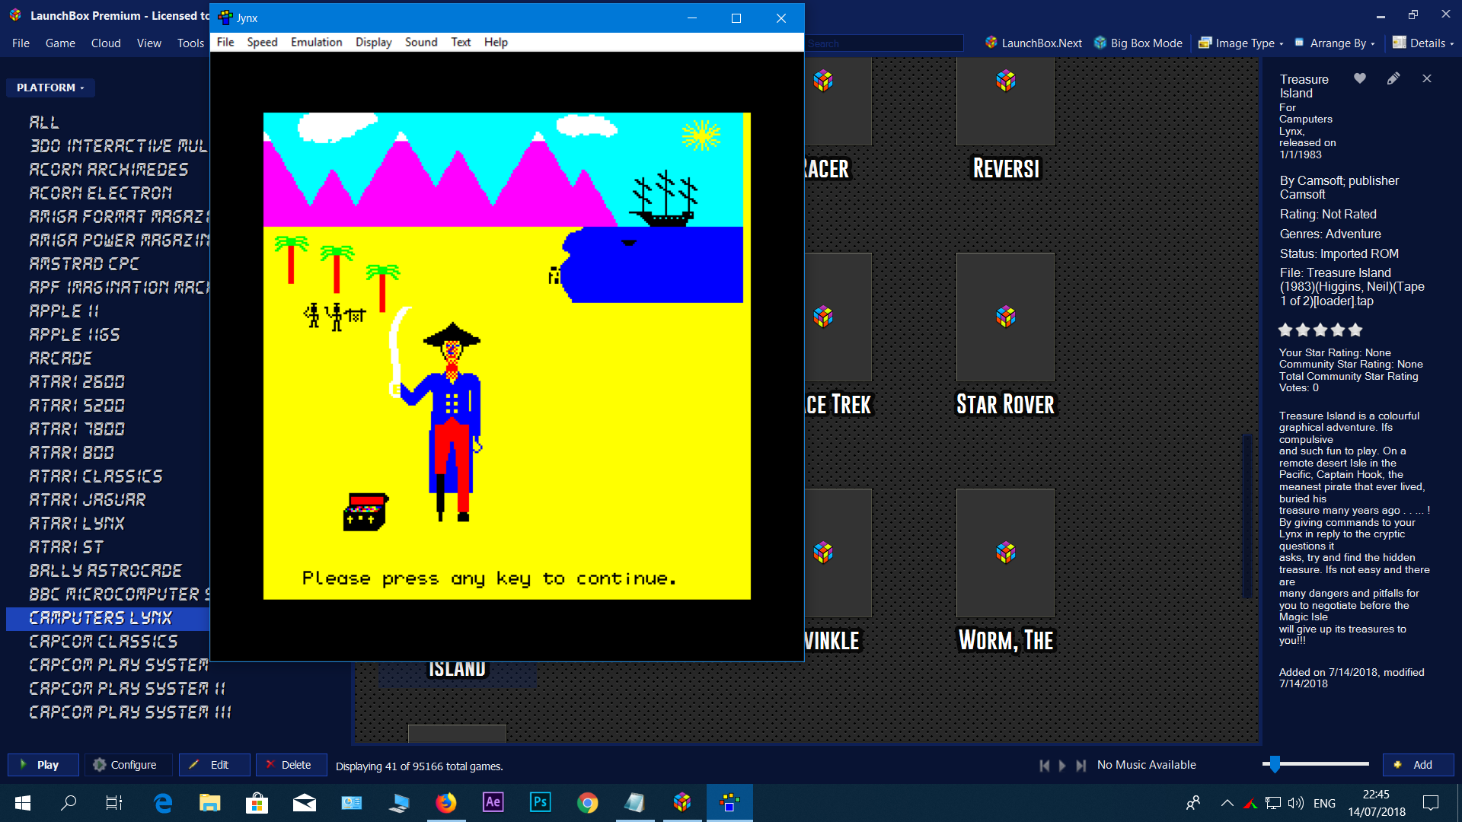Select the Star Rover game thumbnail
Viewport: 1462px width, 822px height.
click(1005, 317)
